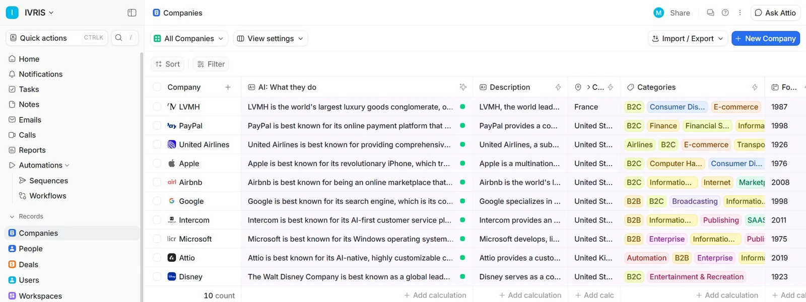This screenshot has width=806, height=302.
Task: Click the PayPal logo icon
Action: pos(172,126)
